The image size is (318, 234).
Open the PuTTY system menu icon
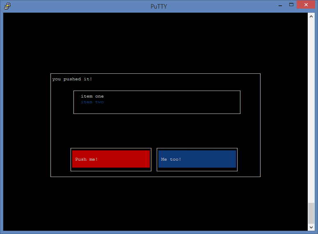click(x=7, y=6)
